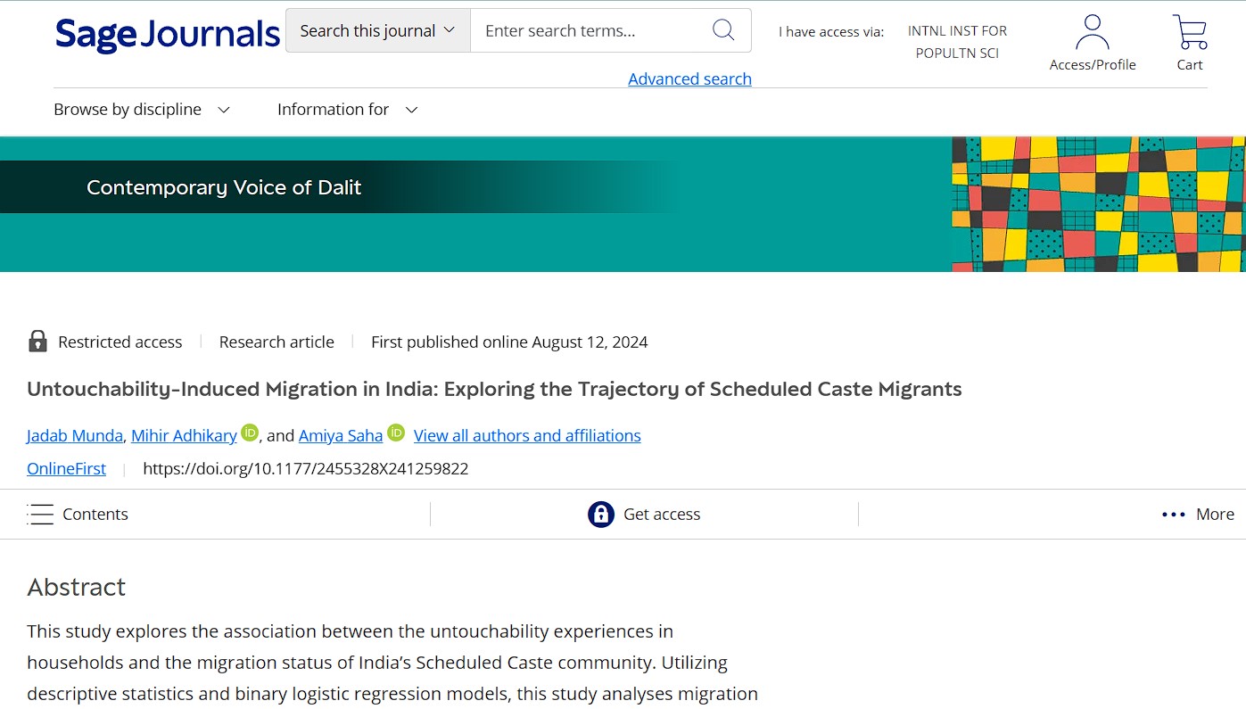Click the Restricted access padlock icon
This screenshot has width=1246, height=709.
37,341
